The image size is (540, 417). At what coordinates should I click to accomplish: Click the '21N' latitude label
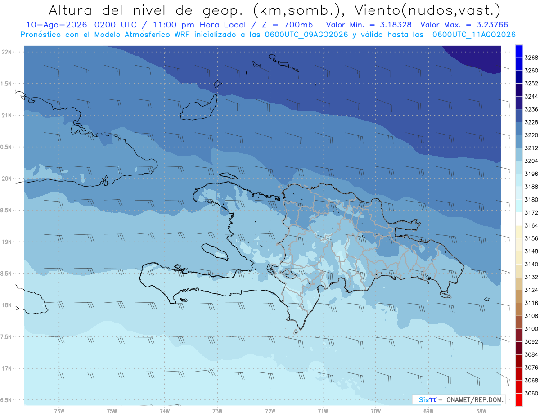[7, 116]
